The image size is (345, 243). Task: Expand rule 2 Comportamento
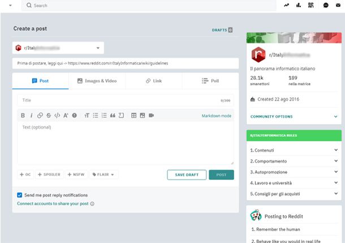click(x=294, y=161)
